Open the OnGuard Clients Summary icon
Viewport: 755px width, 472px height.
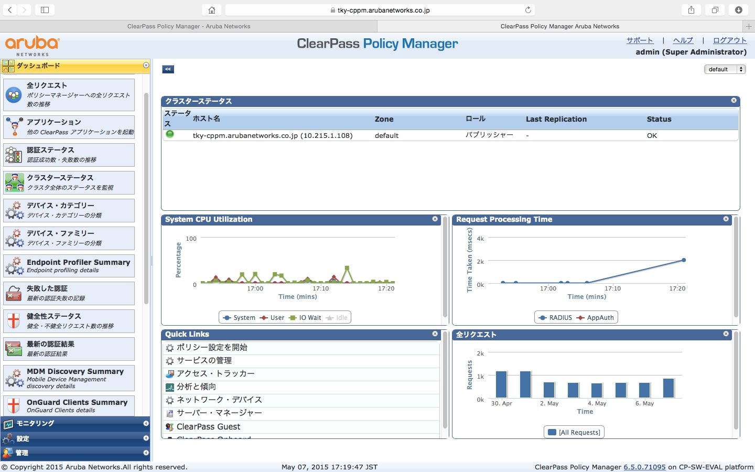tap(14, 405)
